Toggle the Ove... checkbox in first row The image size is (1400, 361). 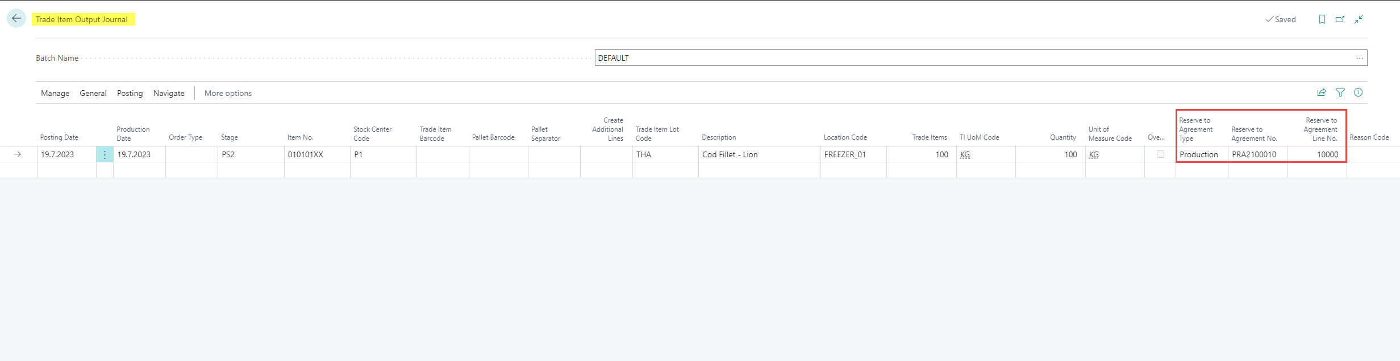pos(1160,154)
